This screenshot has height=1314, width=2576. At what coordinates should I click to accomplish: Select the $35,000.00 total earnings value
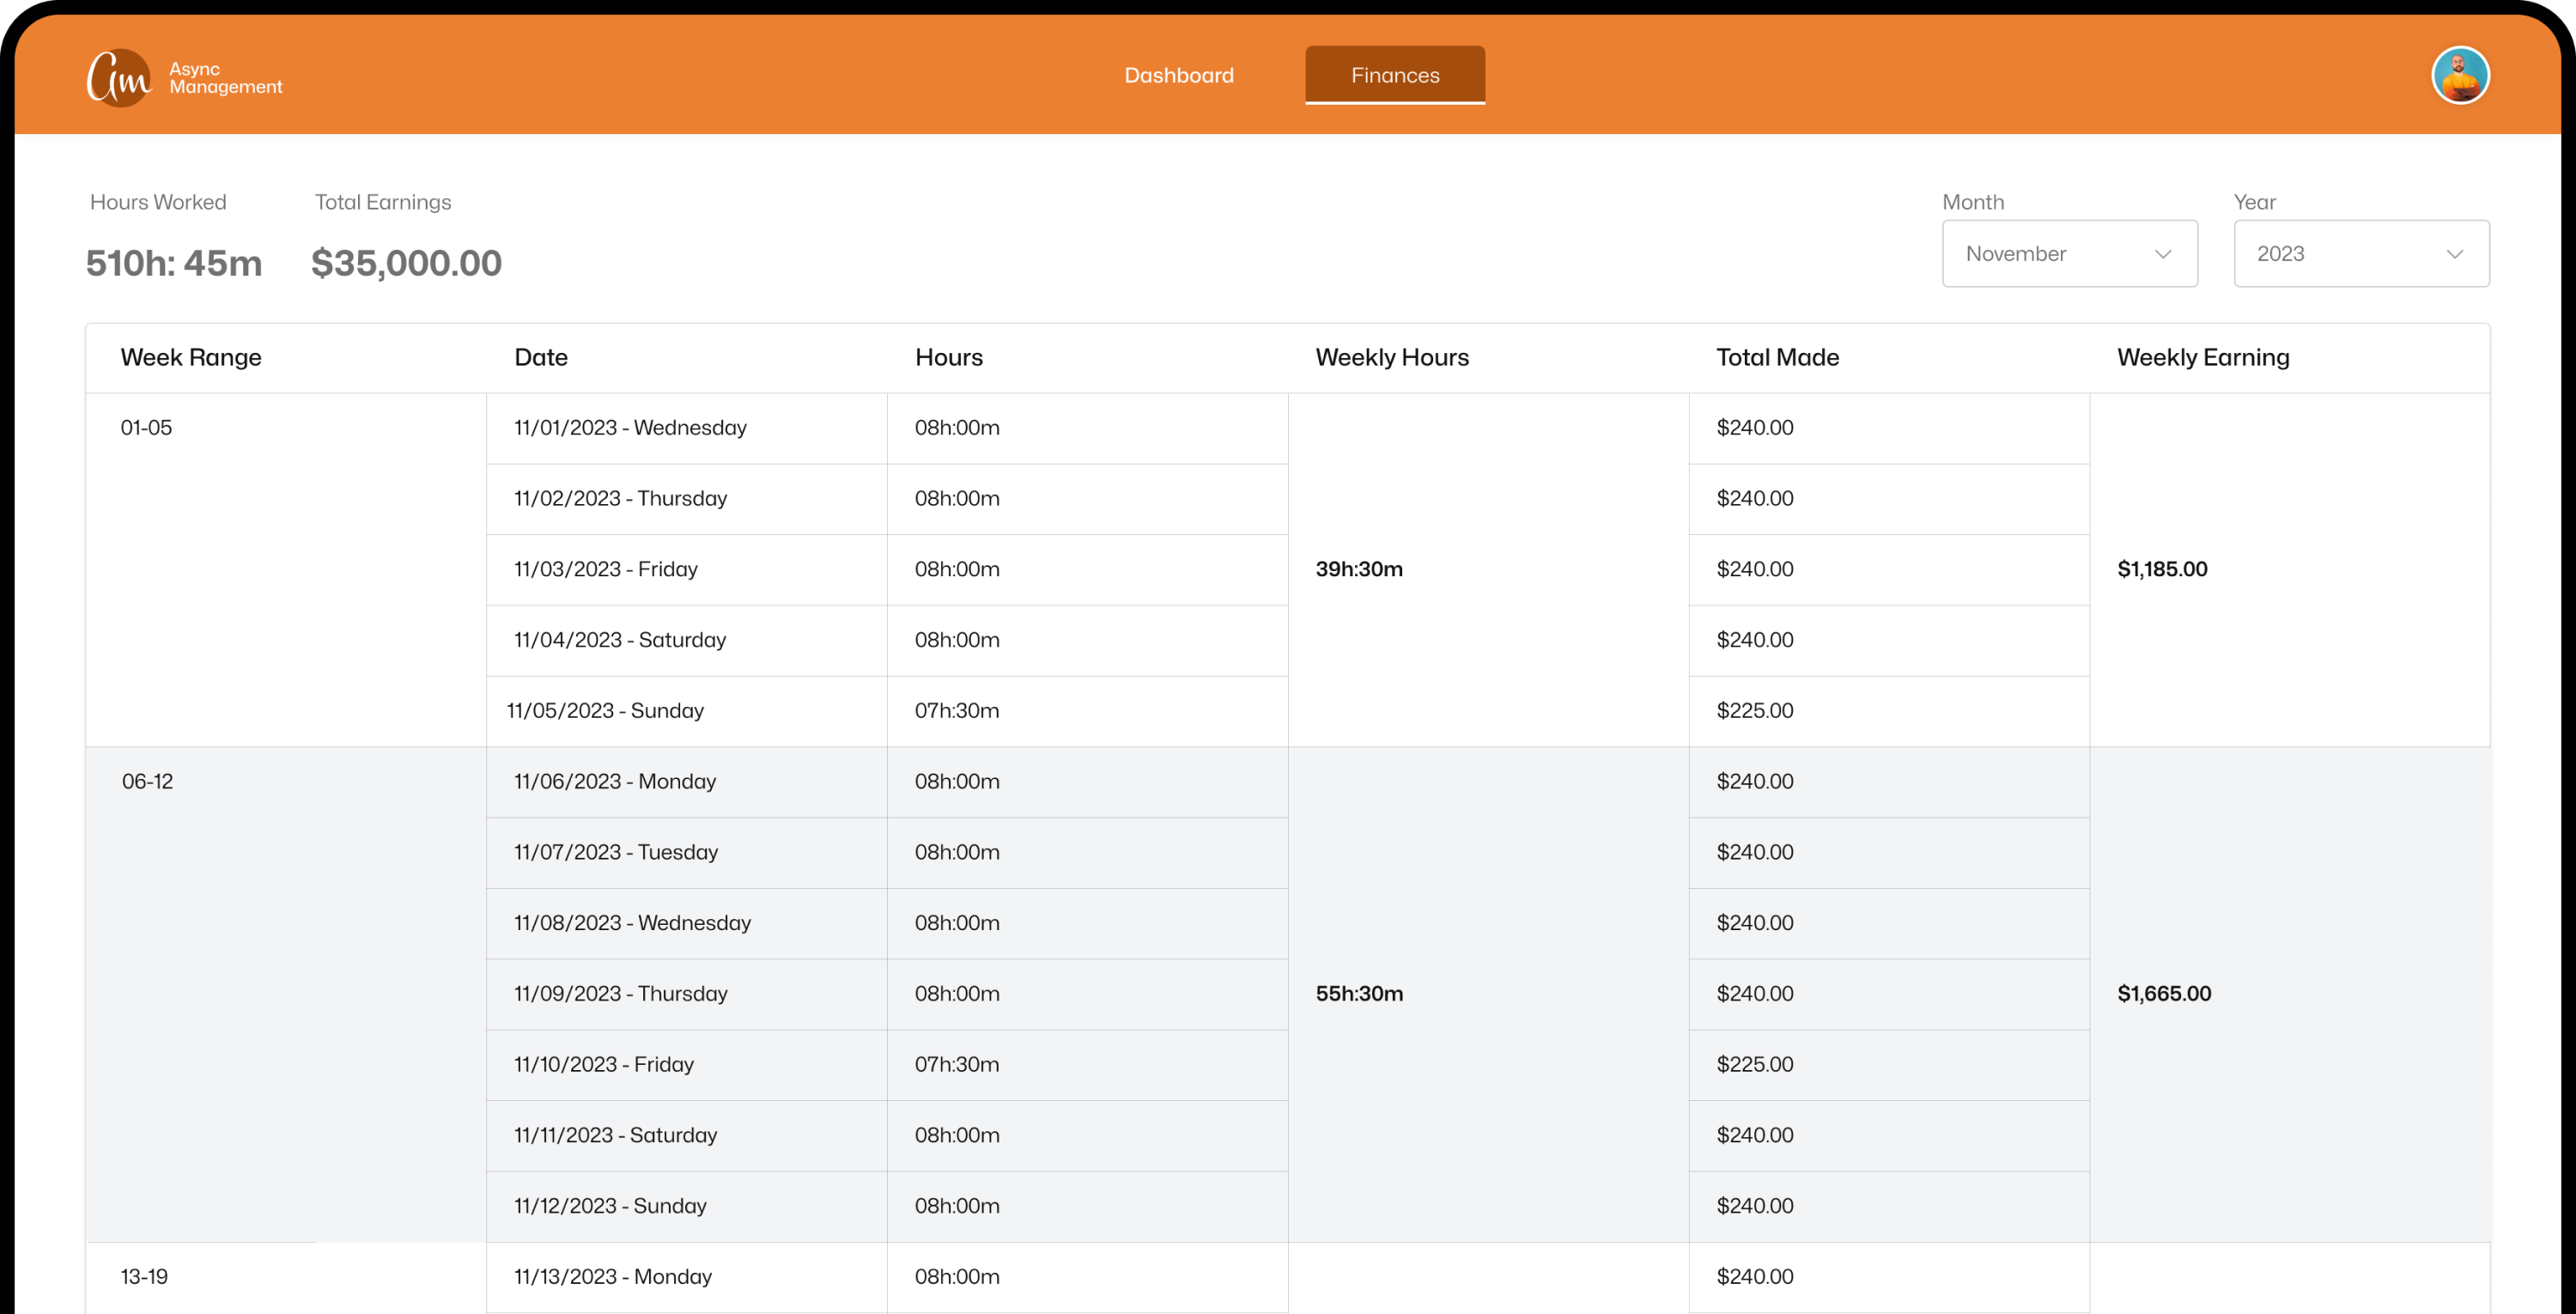[x=406, y=263]
